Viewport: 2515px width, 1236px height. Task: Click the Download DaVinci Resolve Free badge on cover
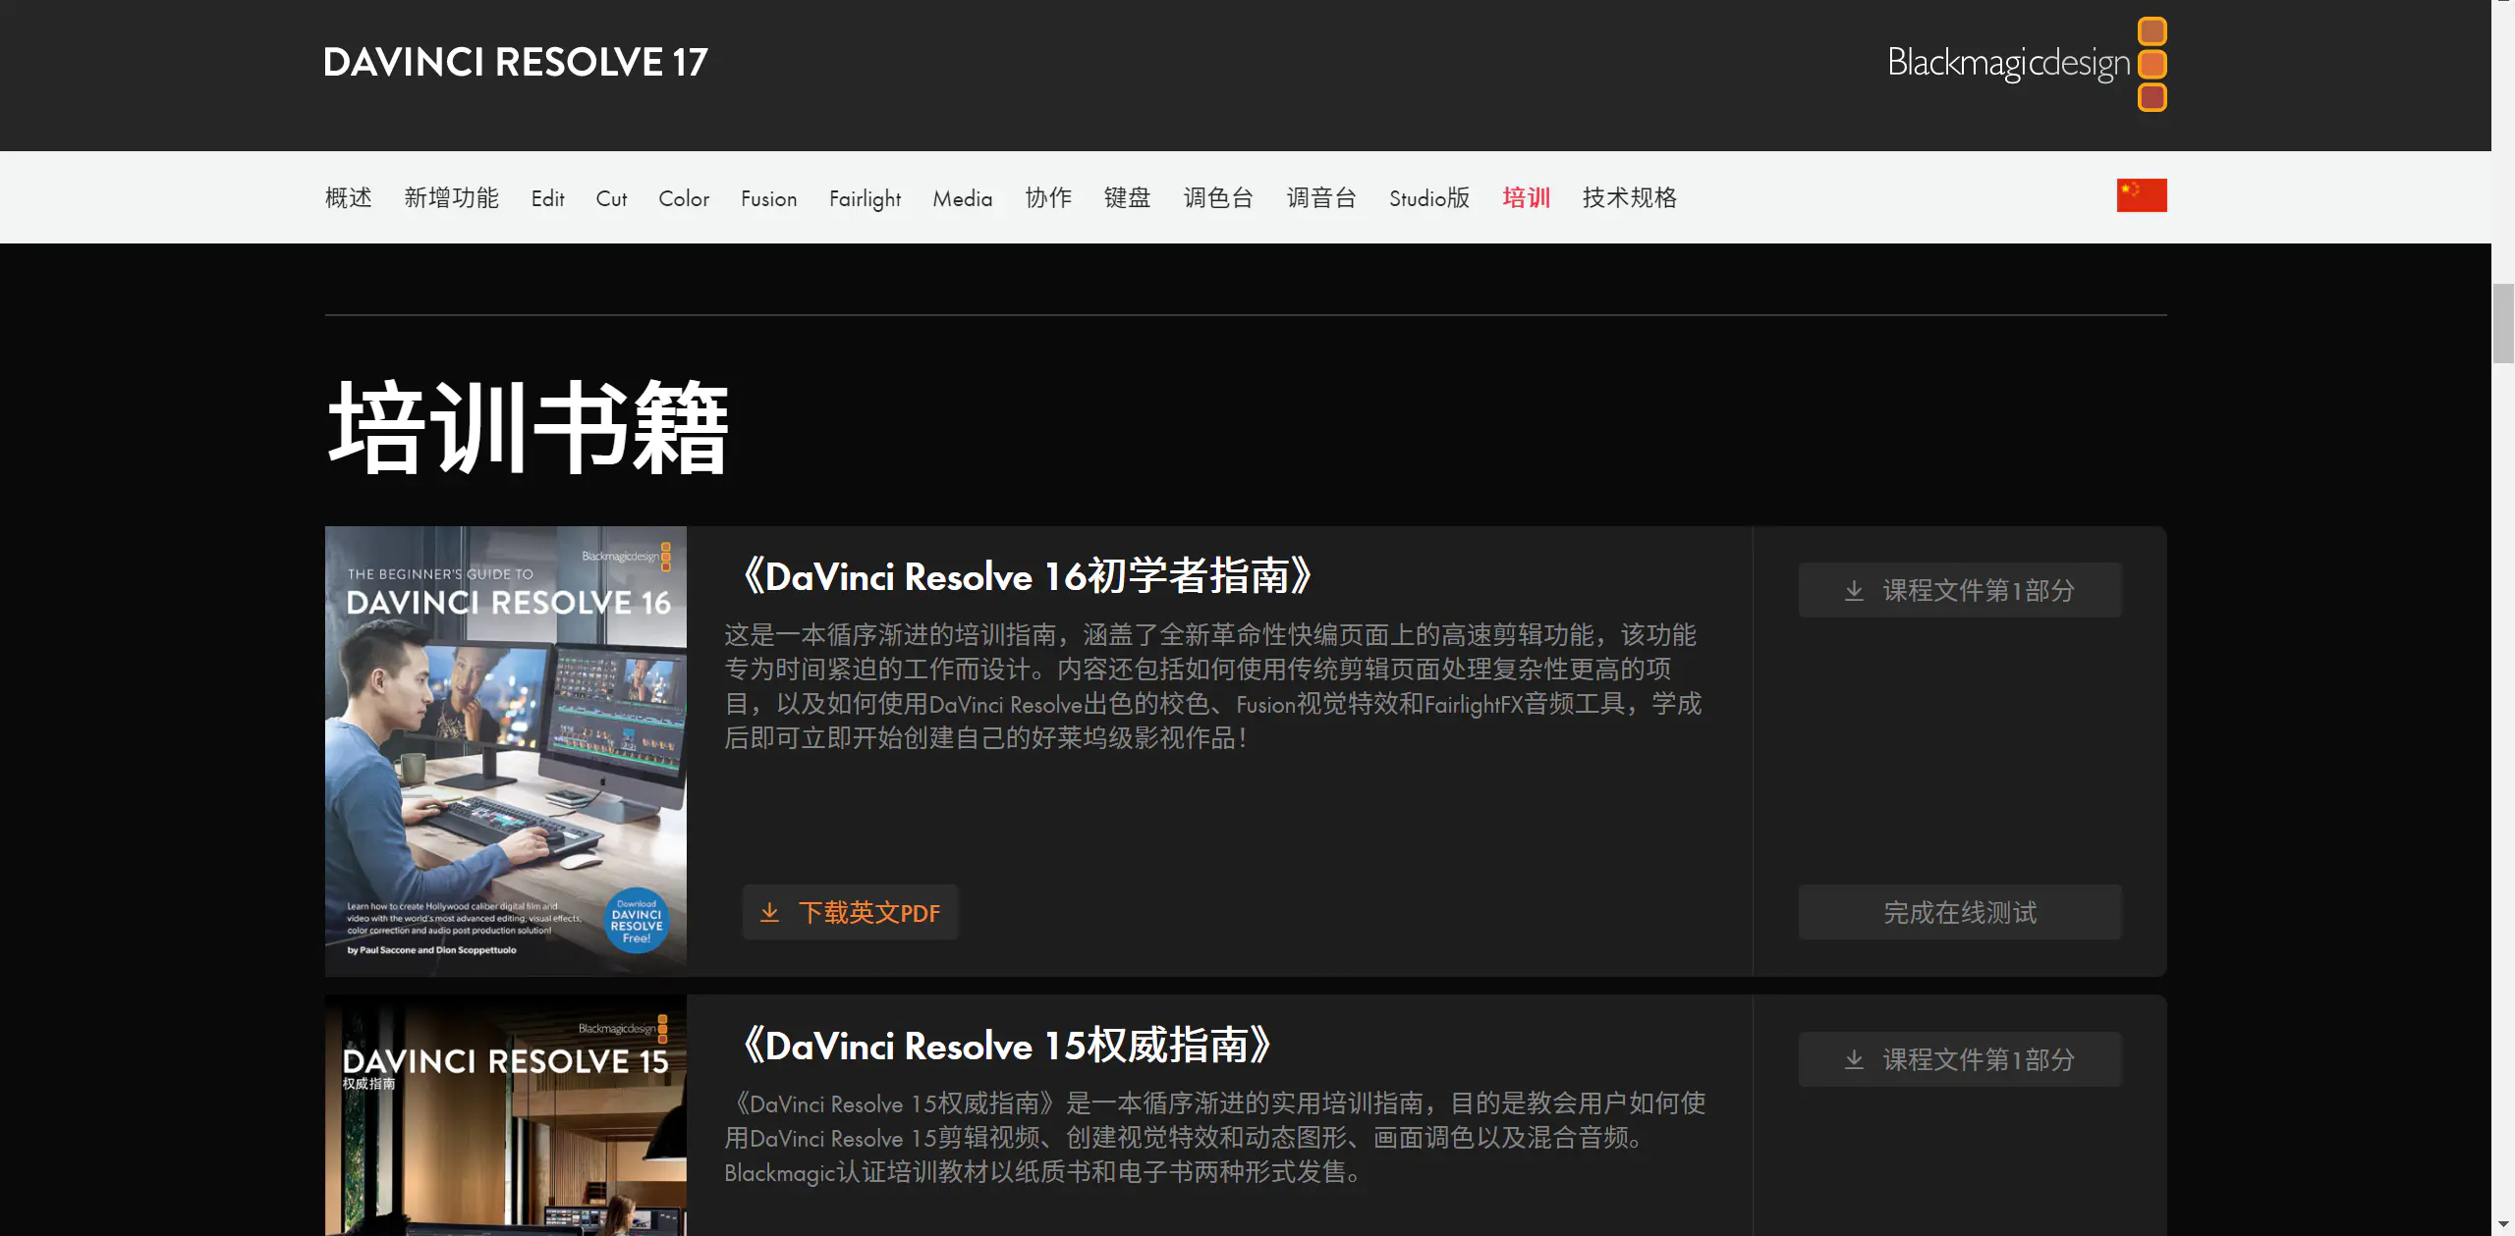click(x=637, y=921)
